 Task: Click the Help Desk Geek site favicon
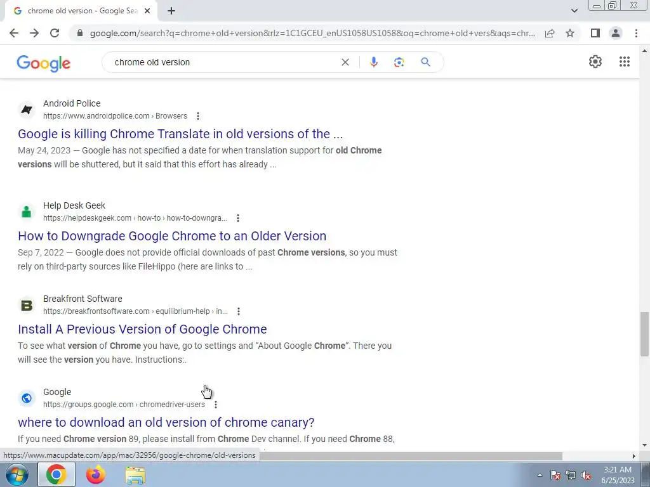27,212
